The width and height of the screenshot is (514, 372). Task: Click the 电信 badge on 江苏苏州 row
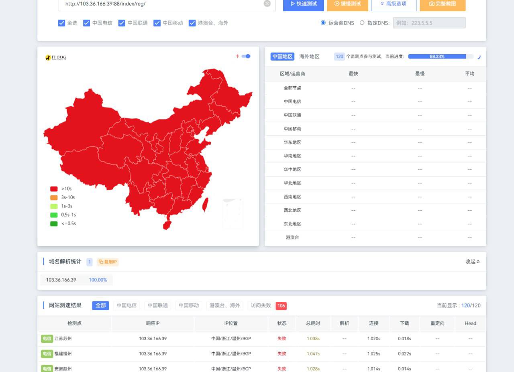click(x=47, y=339)
